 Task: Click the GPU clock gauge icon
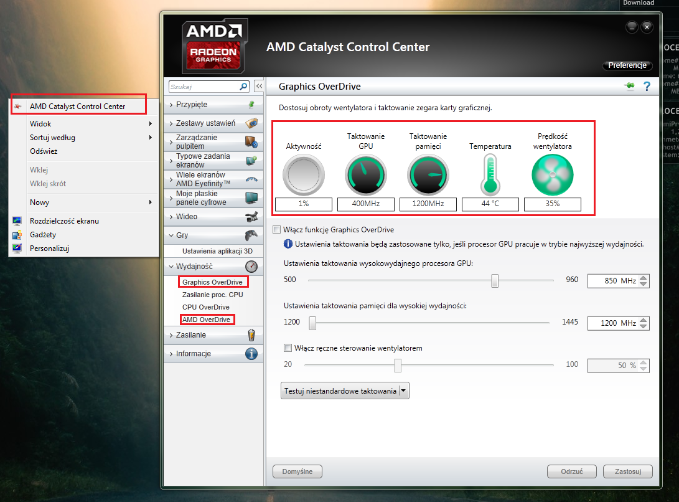tap(366, 175)
